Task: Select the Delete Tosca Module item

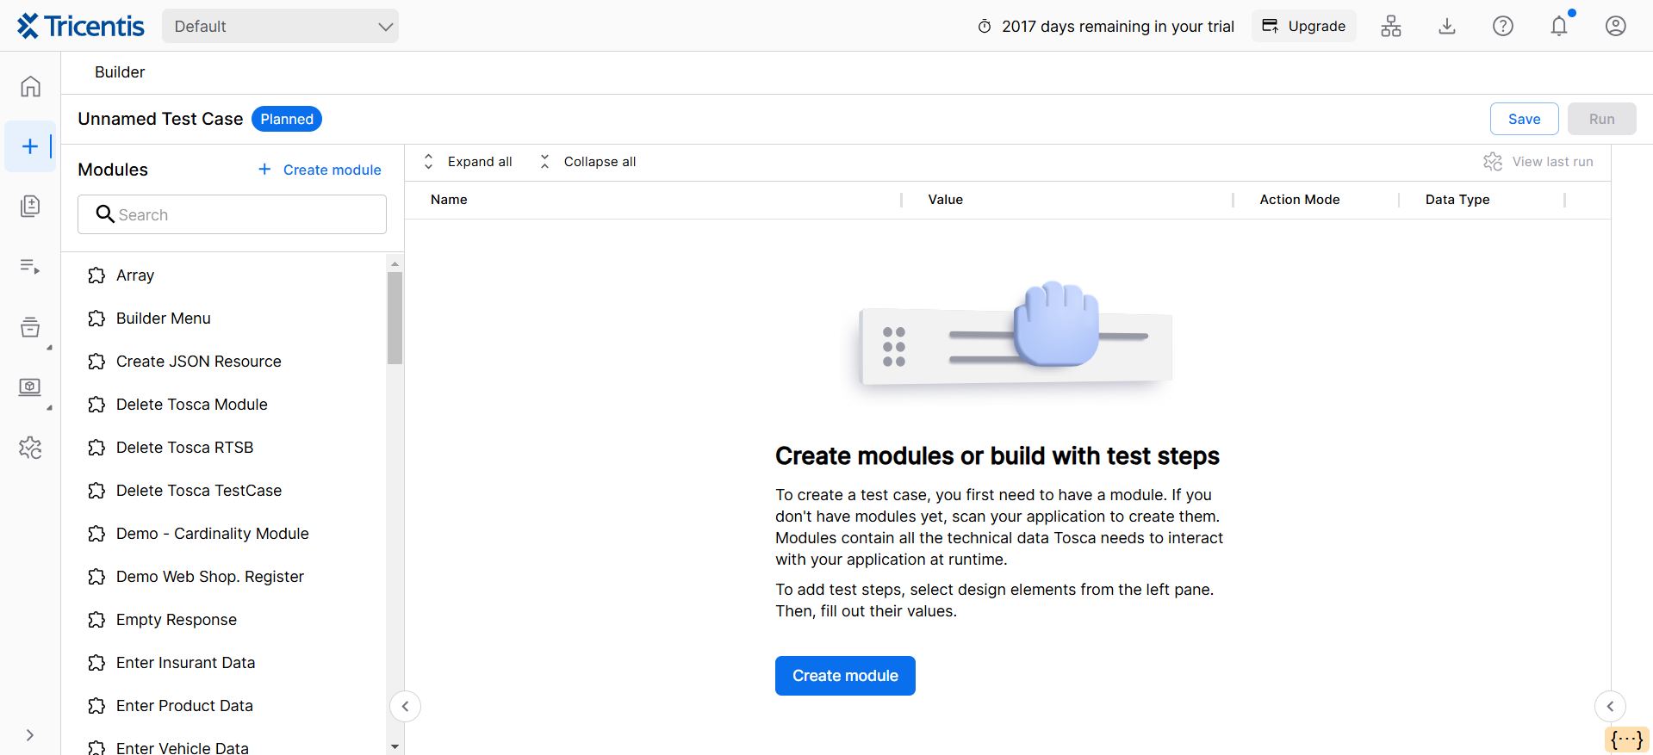Action: coord(191,405)
